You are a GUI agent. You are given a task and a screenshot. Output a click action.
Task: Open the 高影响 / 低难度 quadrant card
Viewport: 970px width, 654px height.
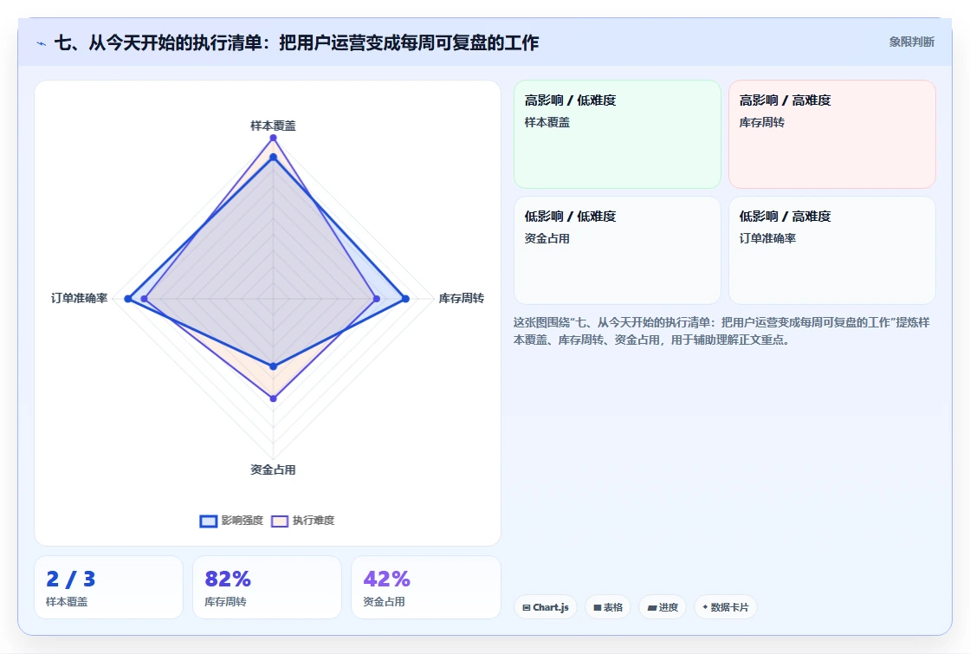pyautogui.click(x=618, y=134)
